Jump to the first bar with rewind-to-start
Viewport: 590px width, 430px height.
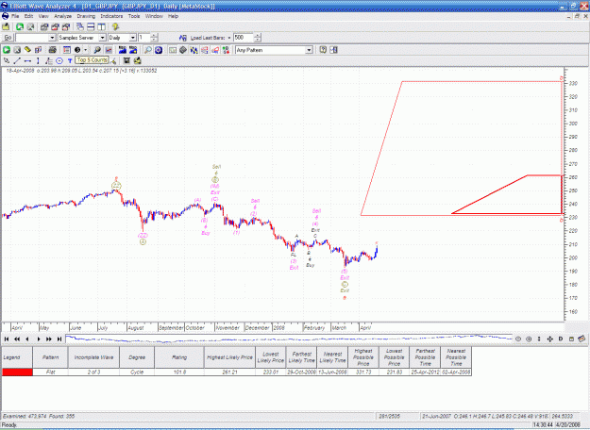pyautogui.click(x=7, y=339)
